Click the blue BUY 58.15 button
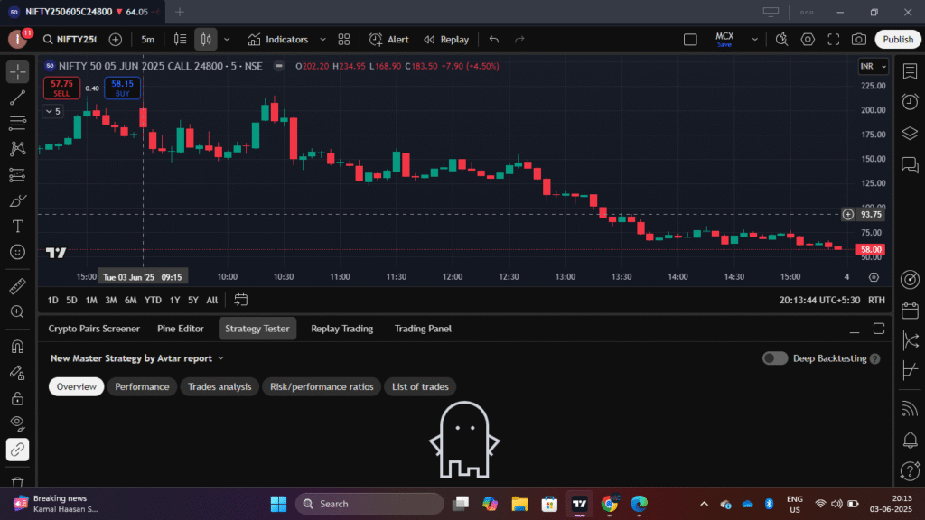 [x=122, y=88]
